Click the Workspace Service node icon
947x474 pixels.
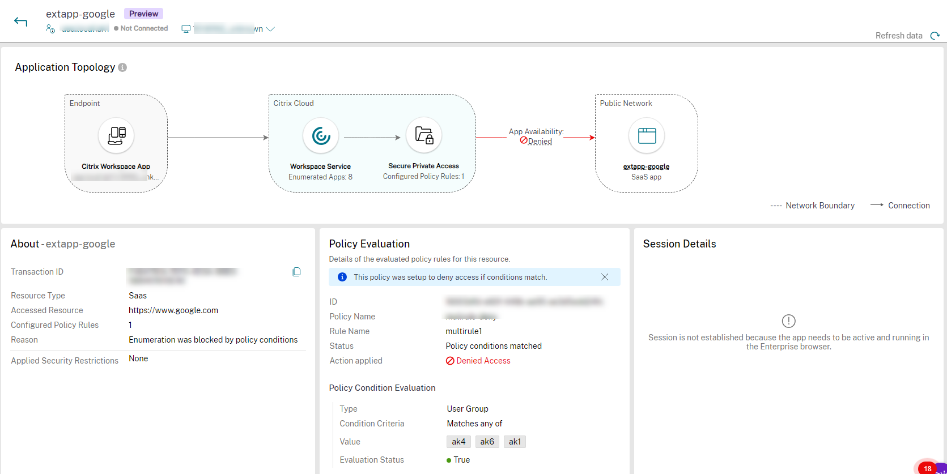[x=321, y=136]
